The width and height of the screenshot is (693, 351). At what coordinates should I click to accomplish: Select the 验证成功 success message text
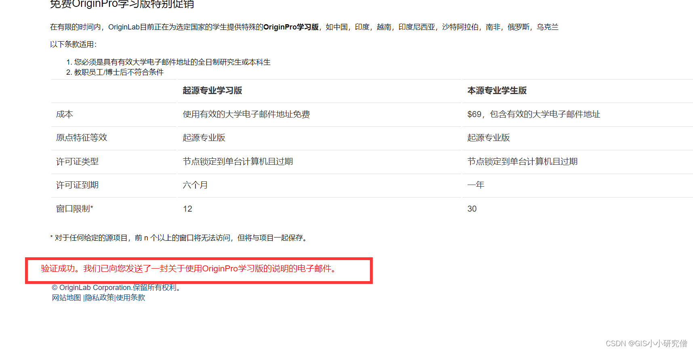click(189, 269)
